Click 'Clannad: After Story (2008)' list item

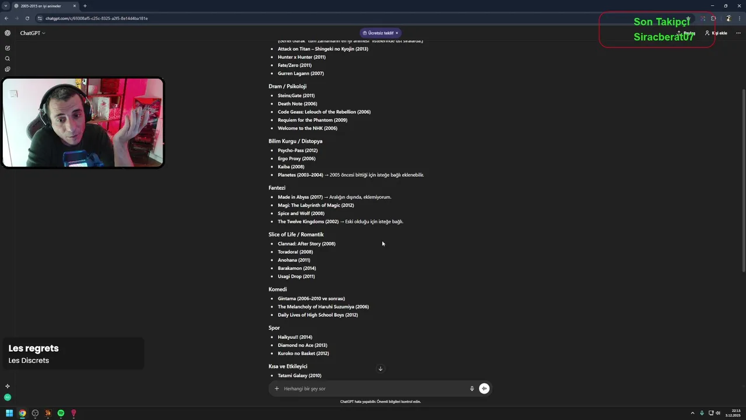click(307, 244)
